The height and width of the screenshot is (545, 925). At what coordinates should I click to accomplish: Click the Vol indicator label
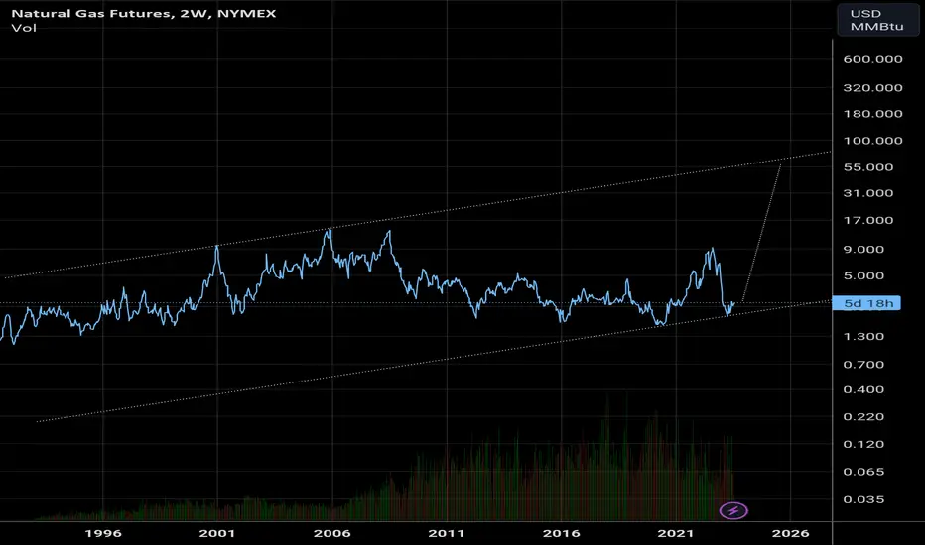pos(24,28)
